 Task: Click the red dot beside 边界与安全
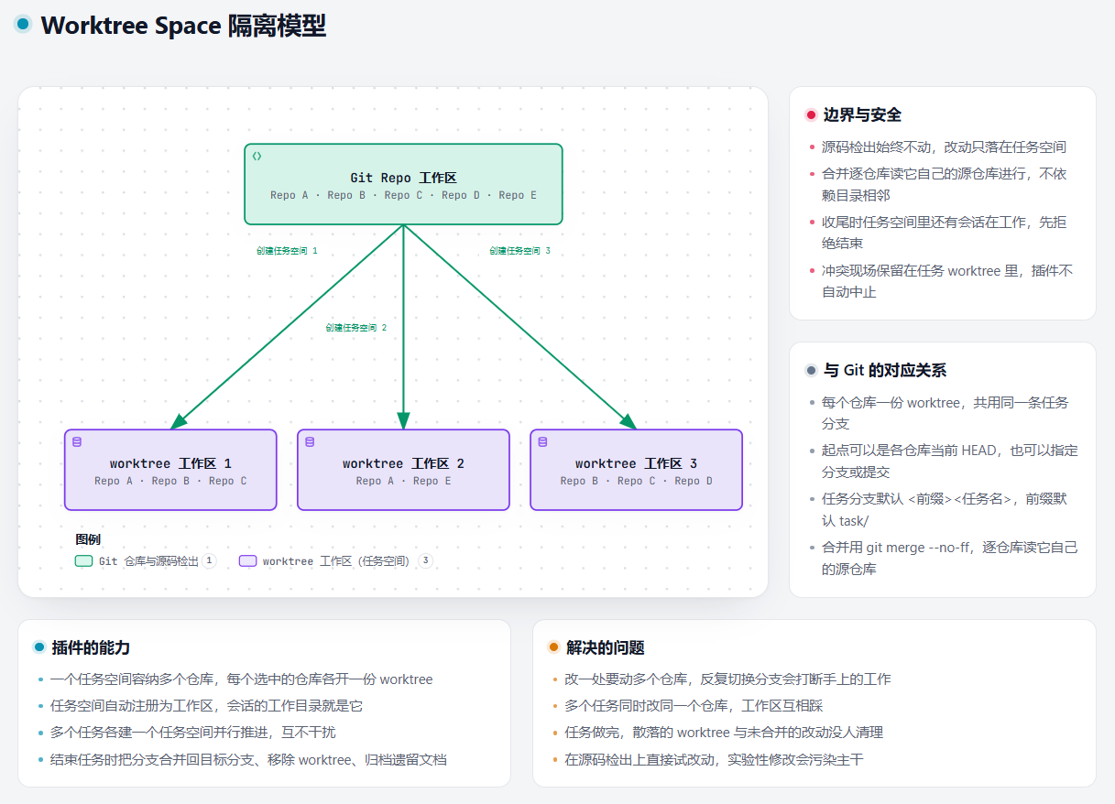[811, 115]
